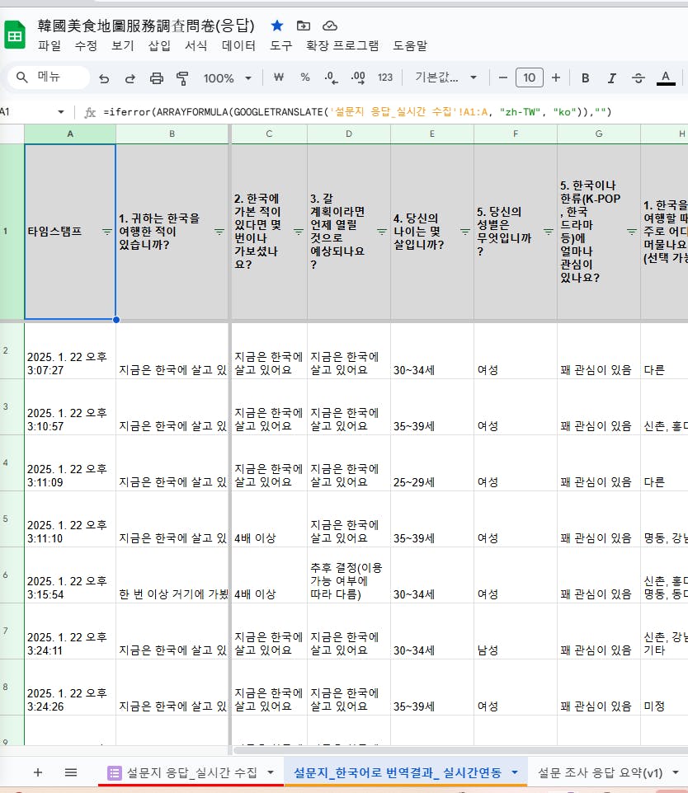This screenshot has width=688, height=793.
Task: Decrease decimal places
Action: [x=331, y=77]
